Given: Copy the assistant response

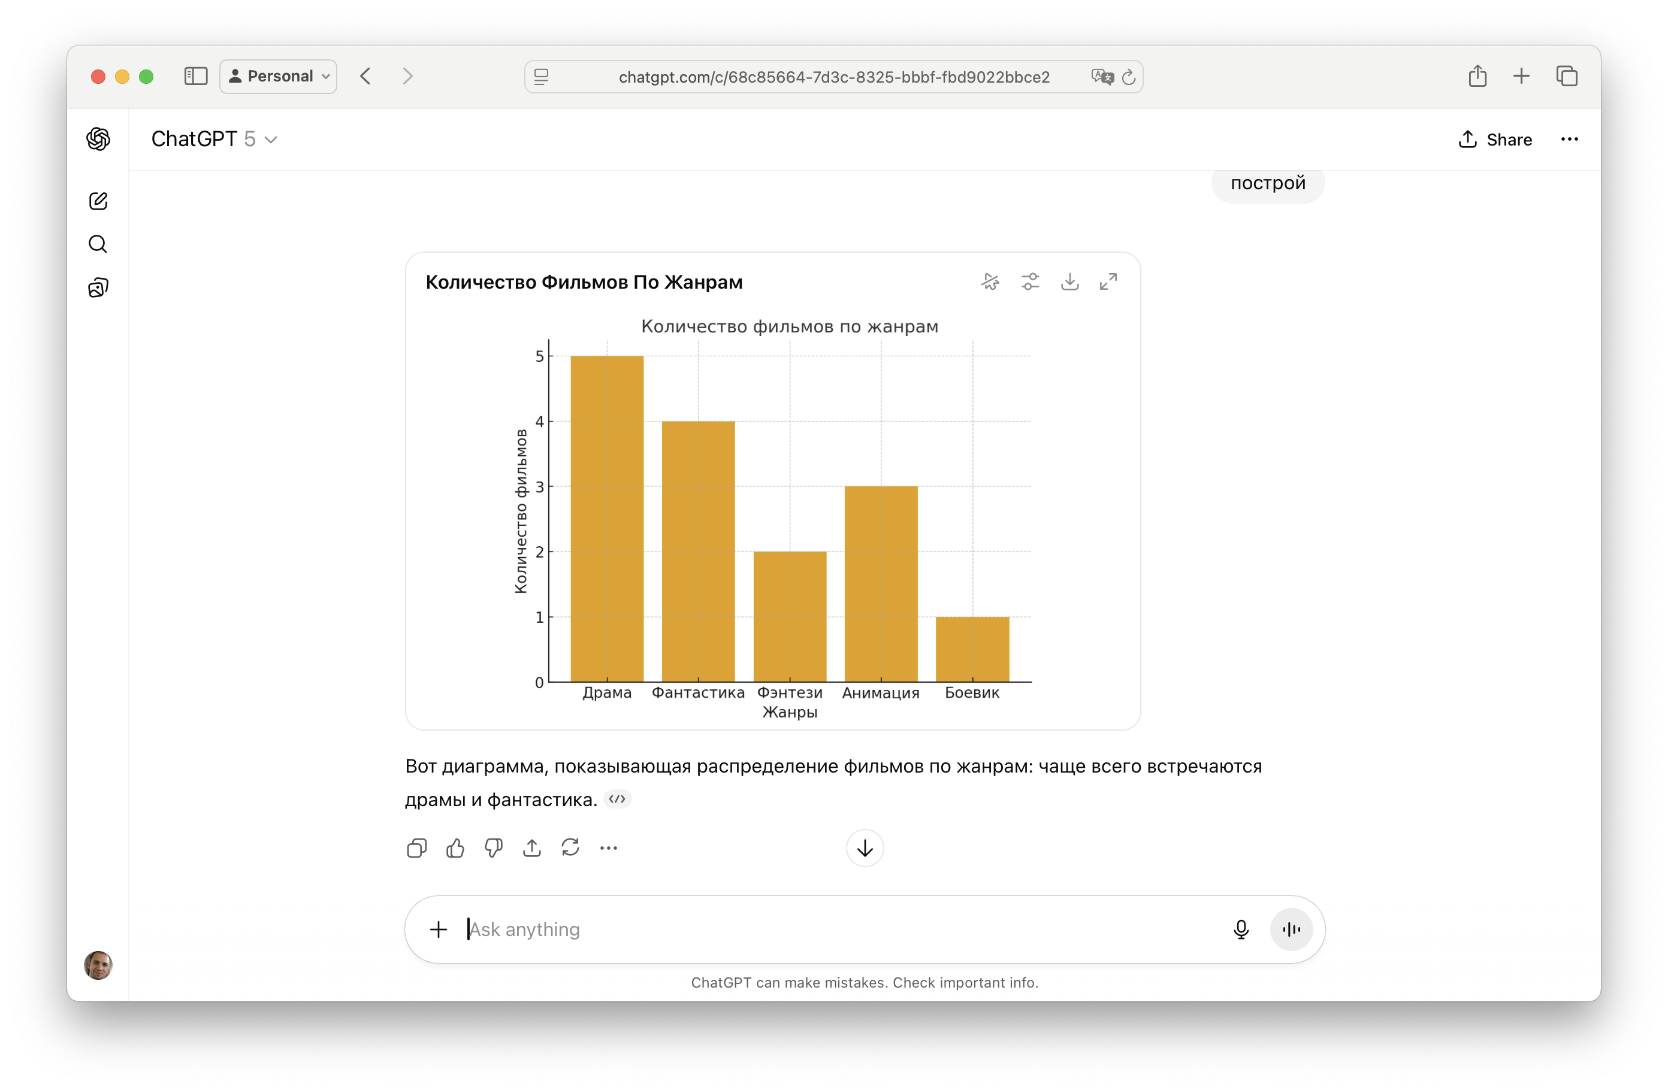Looking at the screenshot, I should point(416,848).
